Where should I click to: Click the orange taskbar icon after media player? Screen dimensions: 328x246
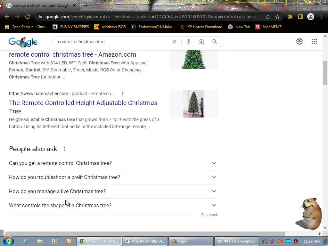pyautogui.click(x=69, y=241)
